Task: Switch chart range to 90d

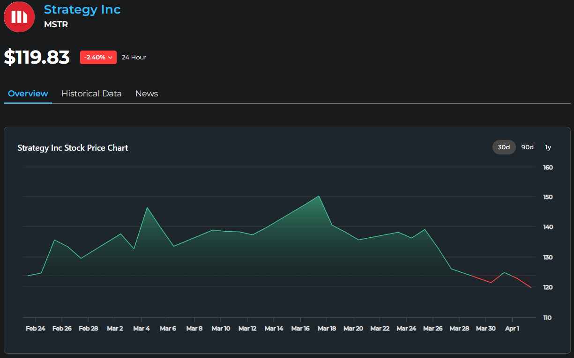Action: click(x=527, y=147)
